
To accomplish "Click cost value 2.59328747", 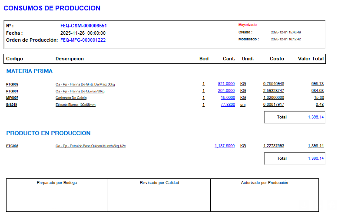I will point(274,91).
